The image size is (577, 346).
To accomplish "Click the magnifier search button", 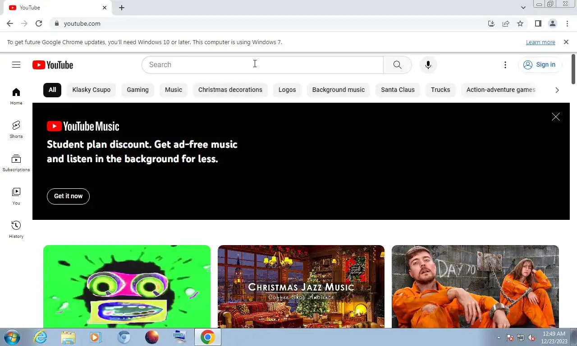I will [397, 65].
